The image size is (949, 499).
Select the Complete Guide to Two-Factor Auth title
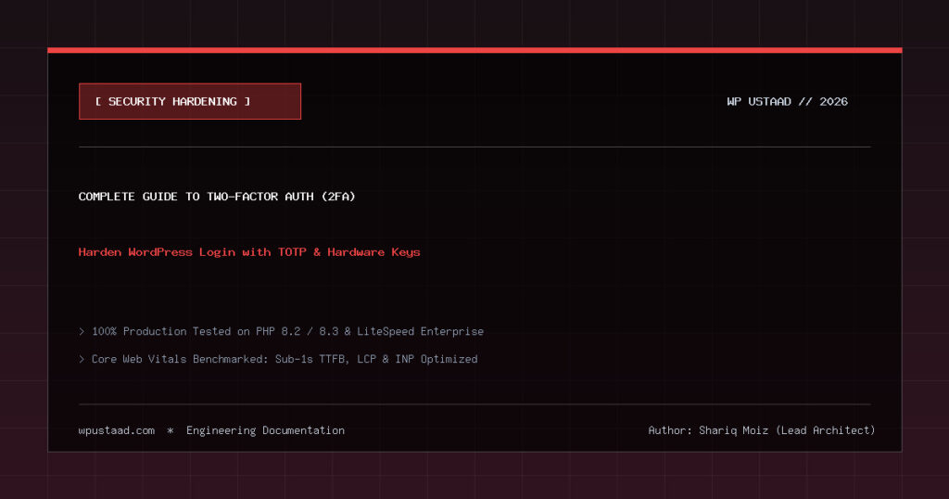217,197
